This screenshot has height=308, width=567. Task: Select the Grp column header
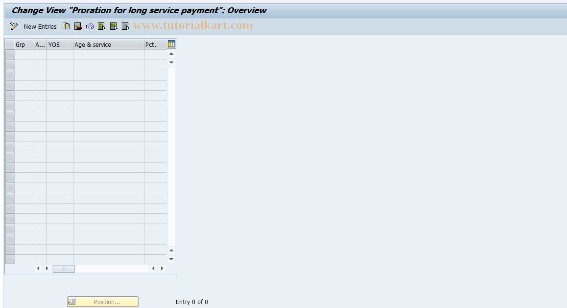click(x=24, y=45)
